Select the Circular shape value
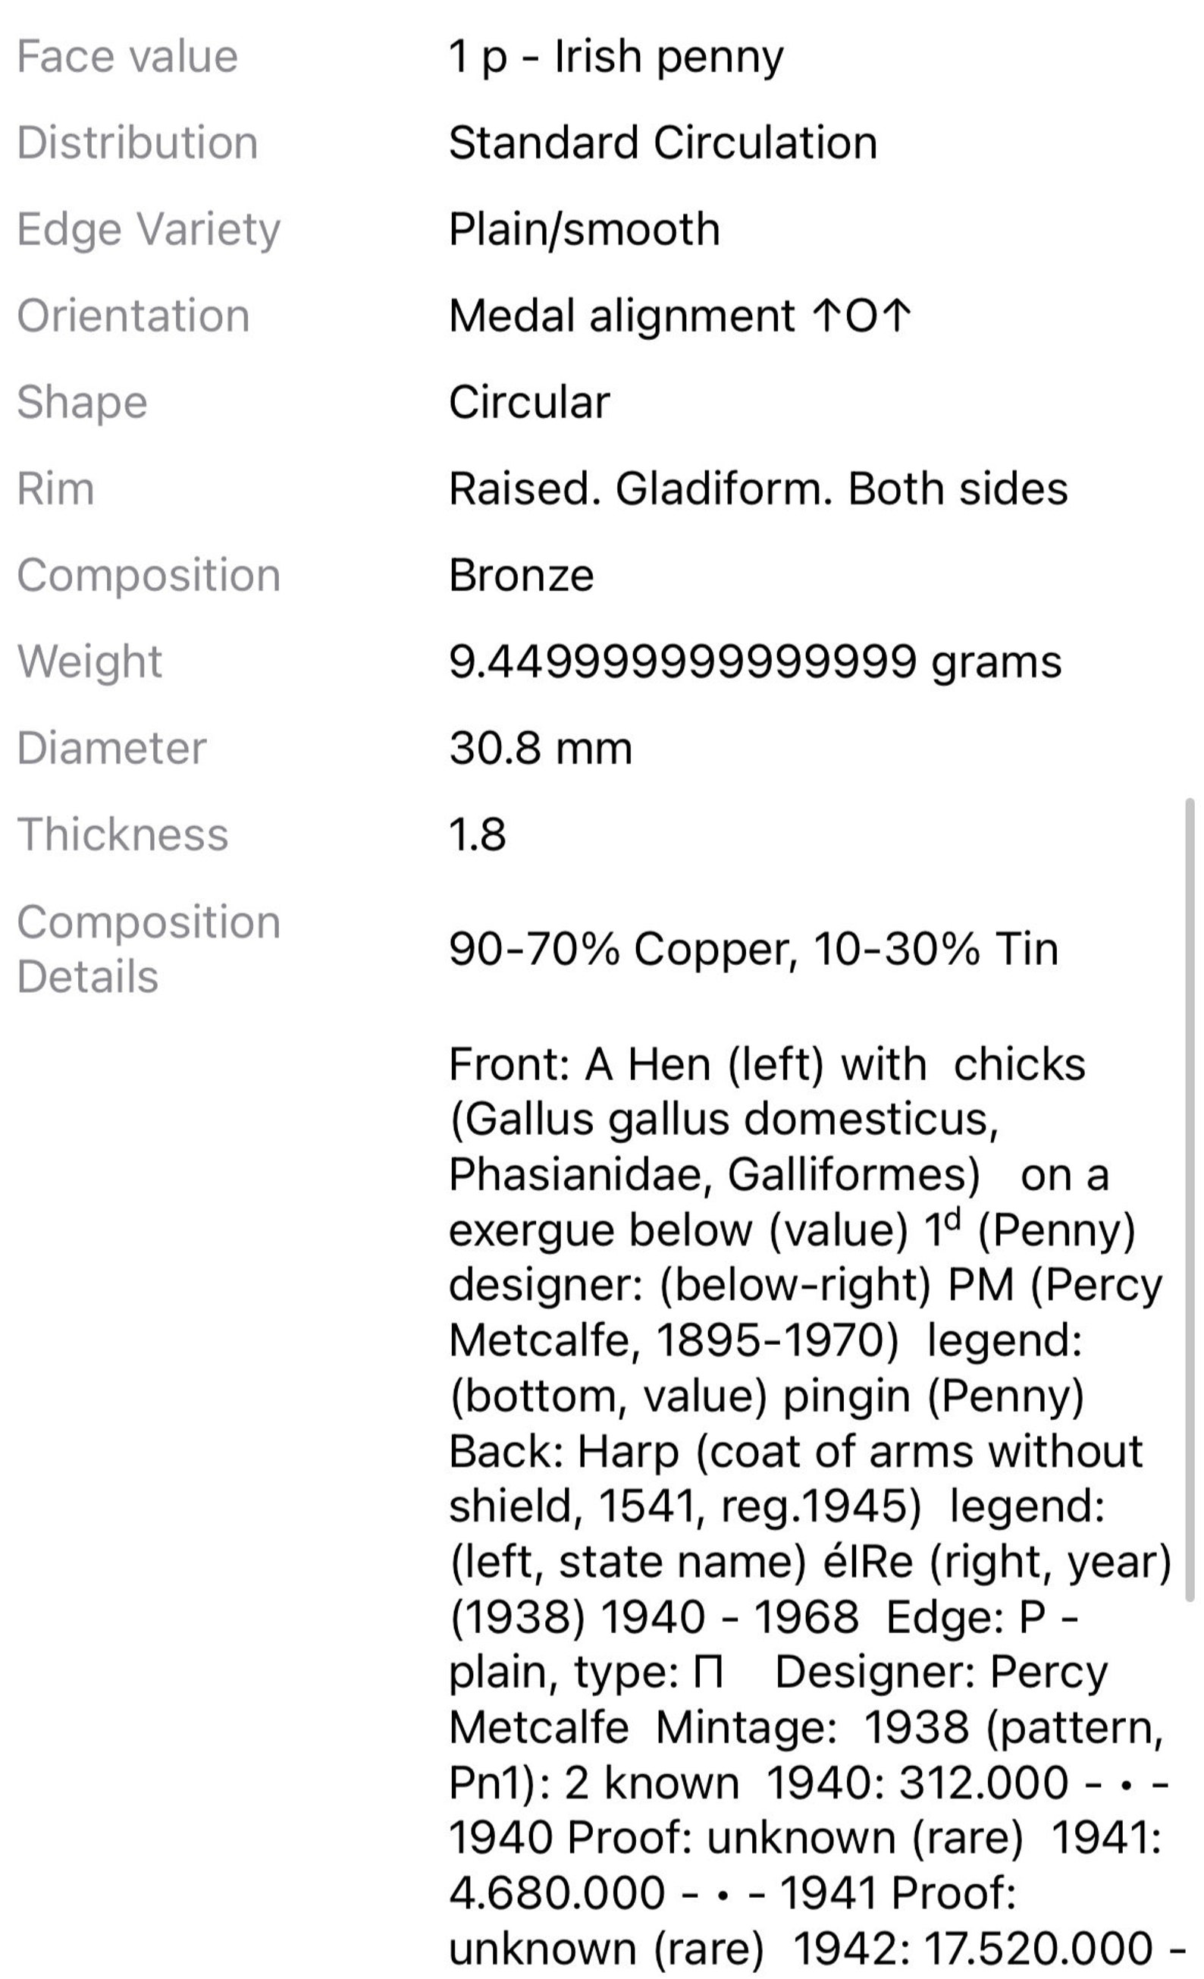This screenshot has width=1204, height=1979. [530, 401]
